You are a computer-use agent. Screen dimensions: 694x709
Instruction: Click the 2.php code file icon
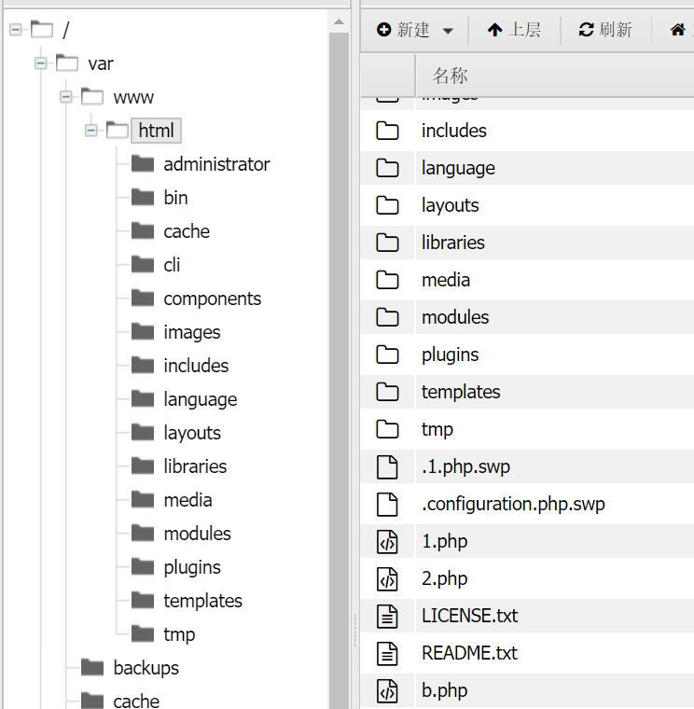(387, 578)
